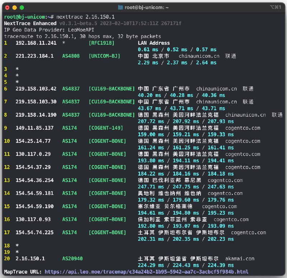
Task: Click the folder icon in the title bar
Action: click(120, 8)
